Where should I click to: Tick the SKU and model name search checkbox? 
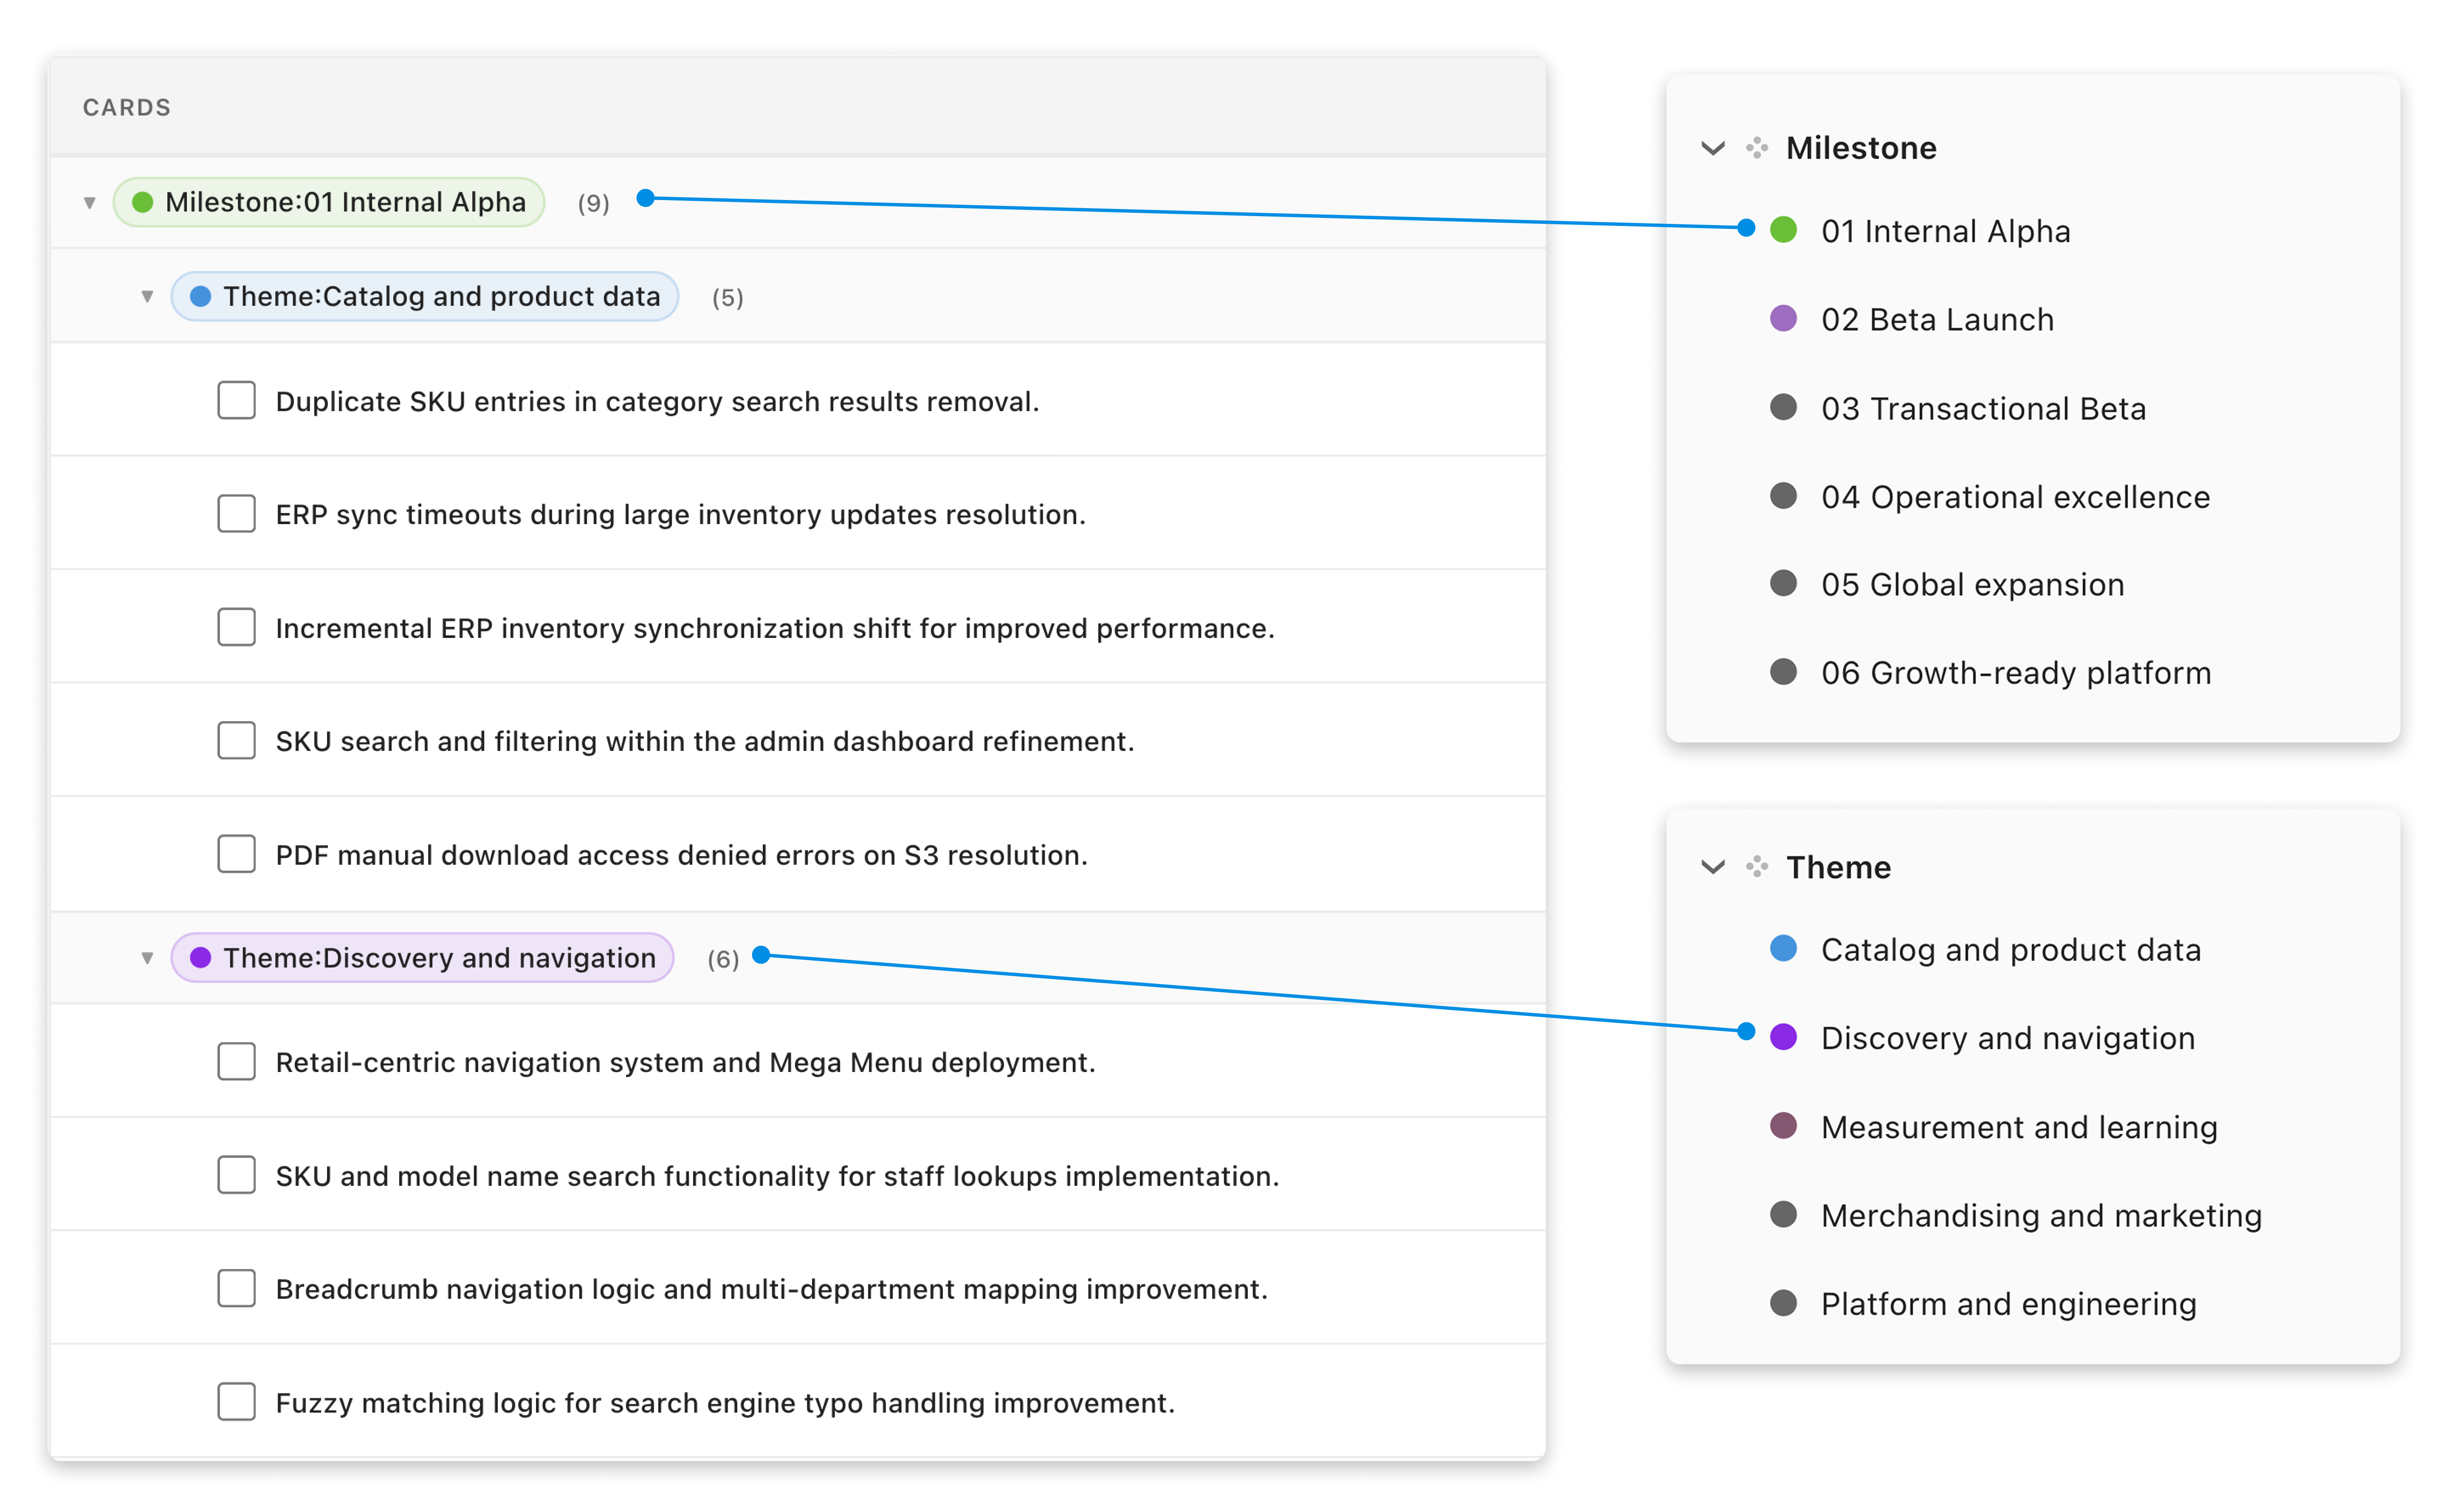click(236, 1175)
